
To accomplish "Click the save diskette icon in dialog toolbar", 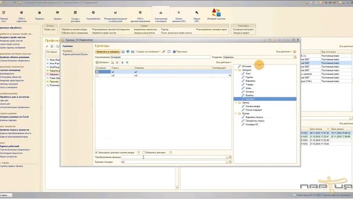I will pos(123,51).
